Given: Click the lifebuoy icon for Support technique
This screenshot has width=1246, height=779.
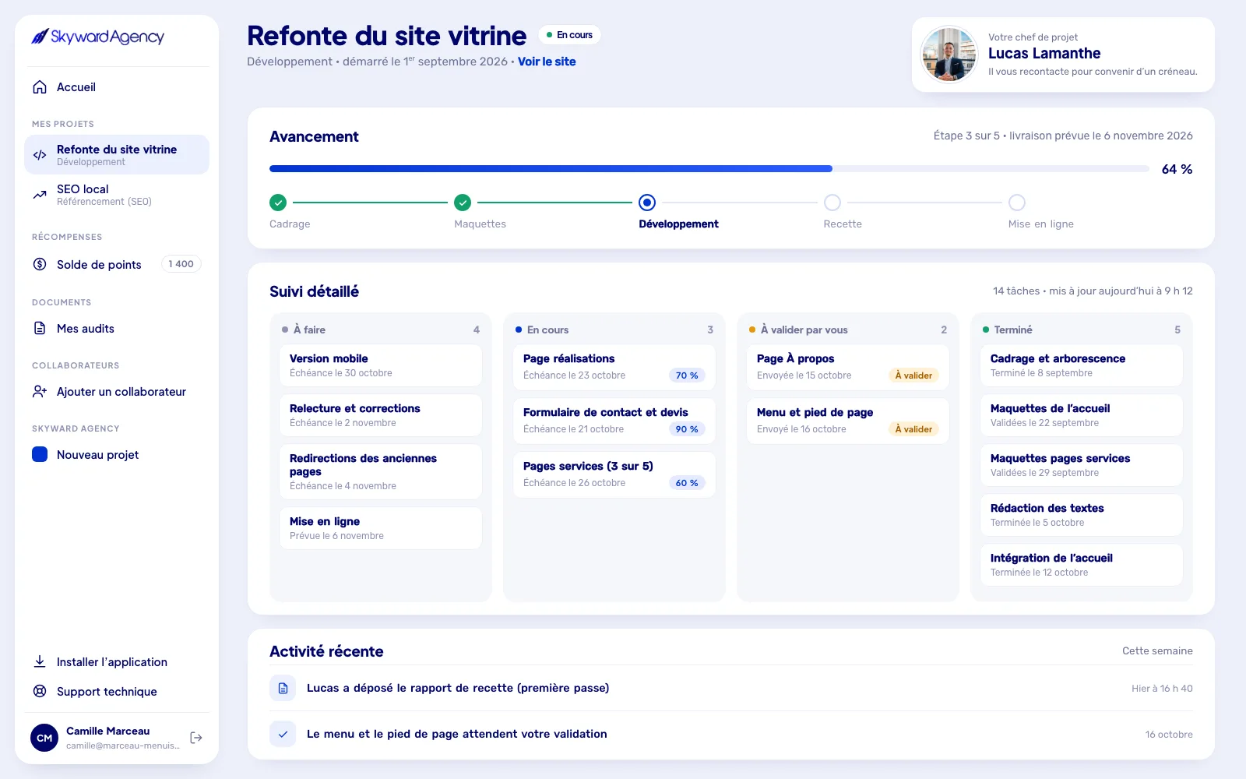Looking at the screenshot, I should tap(40, 691).
